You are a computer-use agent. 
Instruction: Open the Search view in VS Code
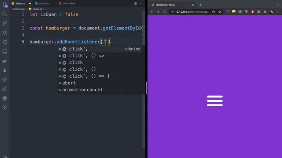(x=5, y=14)
